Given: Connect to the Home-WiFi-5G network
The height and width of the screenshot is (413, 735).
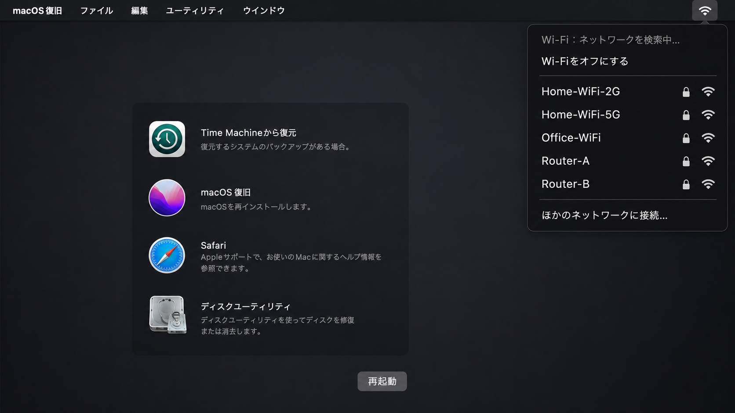Looking at the screenshot, I should [x=627, y=115].
